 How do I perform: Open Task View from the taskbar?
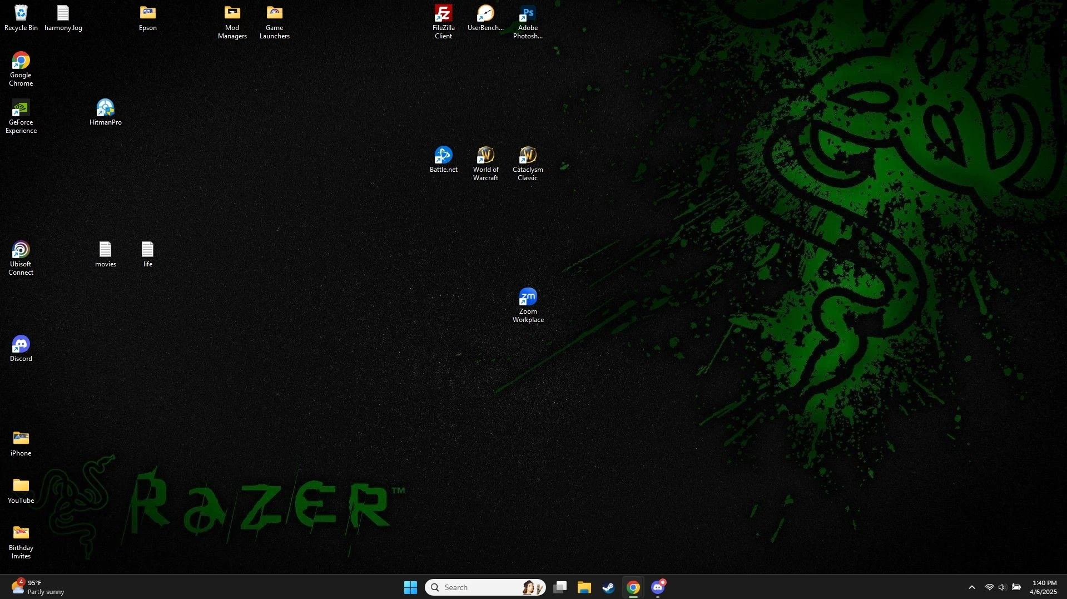click(560, 587)
